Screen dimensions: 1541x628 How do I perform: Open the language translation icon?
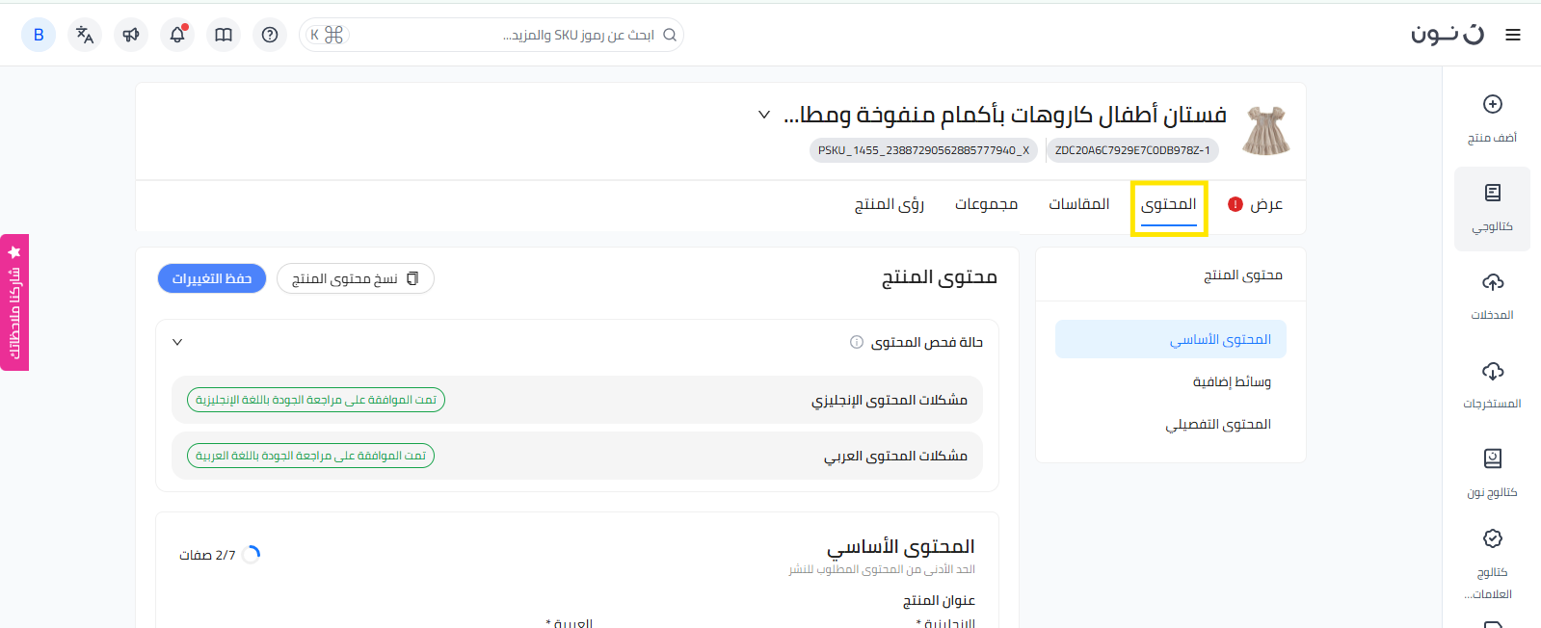pyautogui.click(x=85, y=35)
